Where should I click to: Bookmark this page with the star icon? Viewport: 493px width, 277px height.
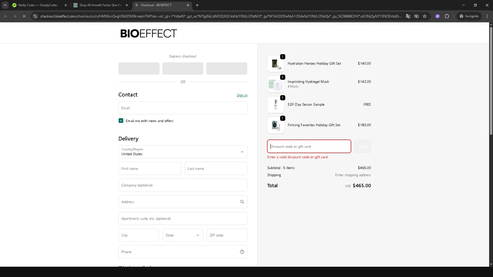(425, 16)
